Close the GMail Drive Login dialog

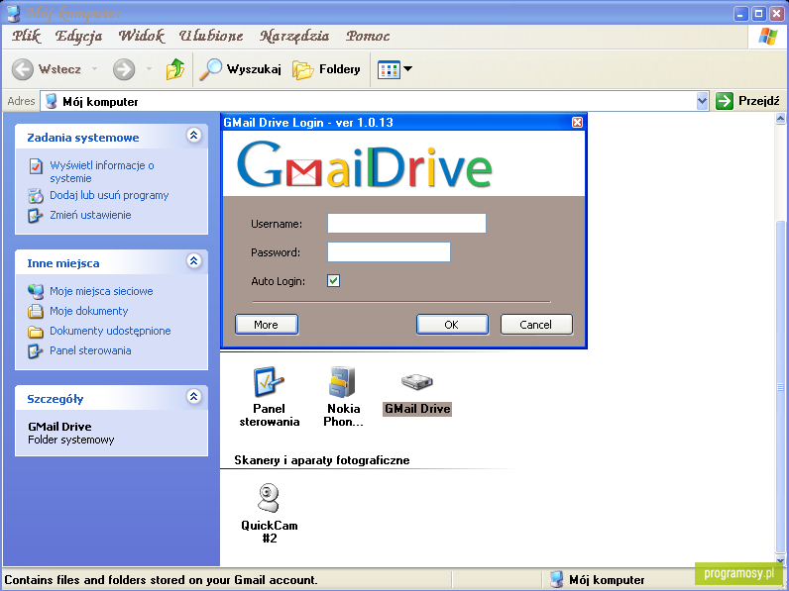click(x=577, y=122)
